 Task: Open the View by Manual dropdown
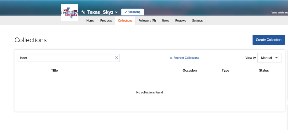(269, 58)
